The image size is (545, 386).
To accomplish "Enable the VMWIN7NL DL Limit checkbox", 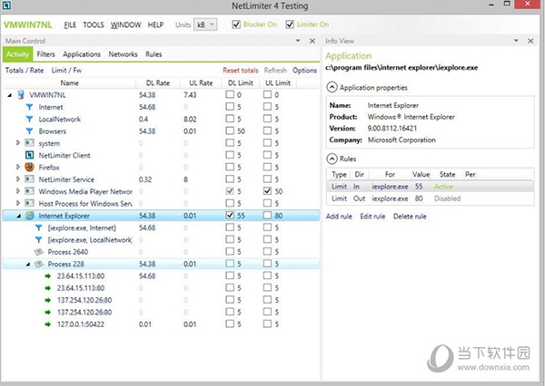I will 230,94.
